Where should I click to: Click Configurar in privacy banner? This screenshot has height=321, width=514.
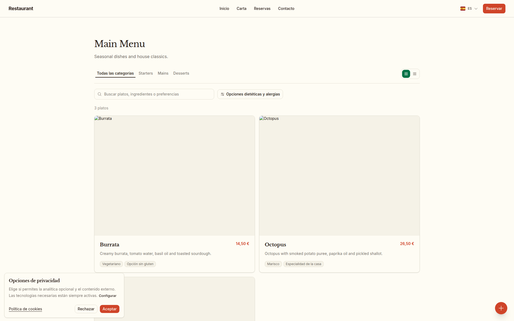108,296
